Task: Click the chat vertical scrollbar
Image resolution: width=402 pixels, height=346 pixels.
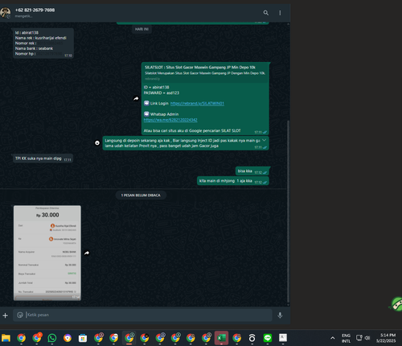Action: (289, 211)
